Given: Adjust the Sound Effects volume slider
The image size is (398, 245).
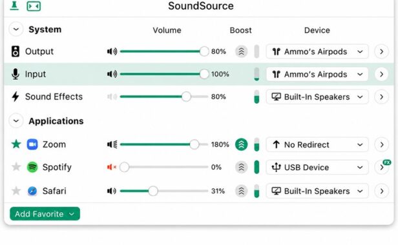Looking at the screenshot, I should coord(164,97).
